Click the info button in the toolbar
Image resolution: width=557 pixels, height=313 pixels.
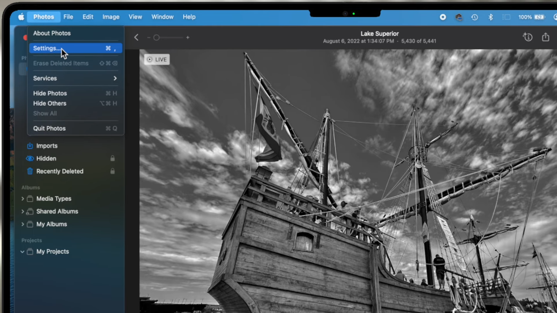coord(528,37)
